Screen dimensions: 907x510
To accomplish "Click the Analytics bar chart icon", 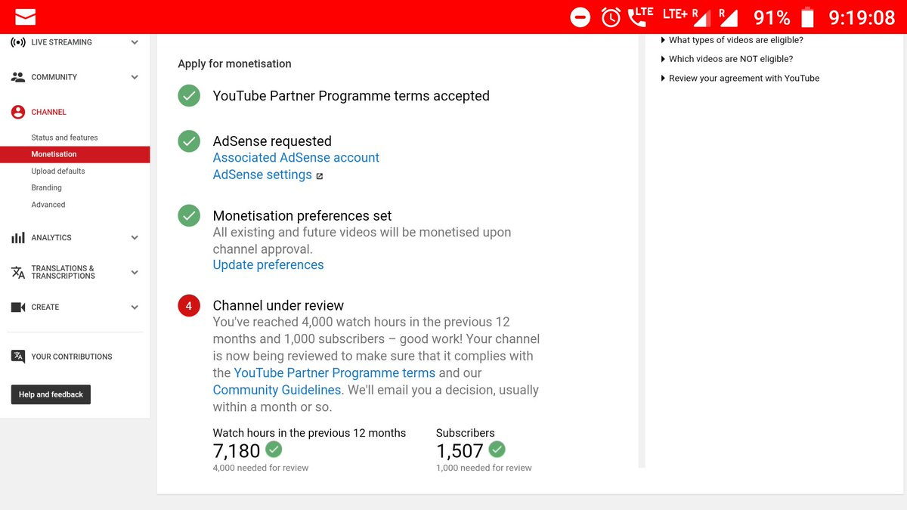I will pos(18,237).
